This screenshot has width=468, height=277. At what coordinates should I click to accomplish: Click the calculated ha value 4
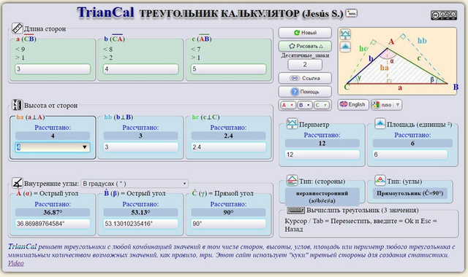(x=53, y=136)
